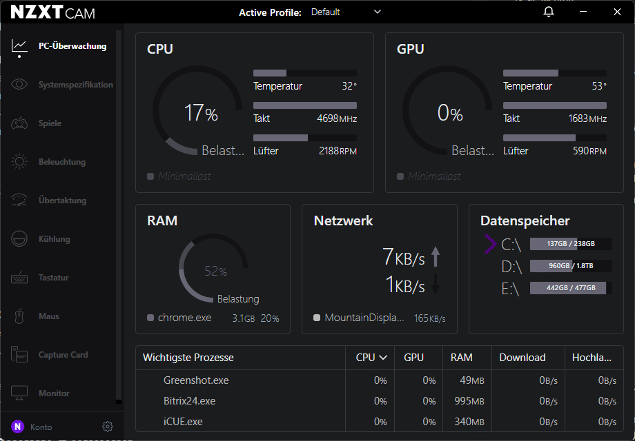Select the Bitrix24.exe process row
Viewport: 635px width, 441px height.
tap(189, 401)
